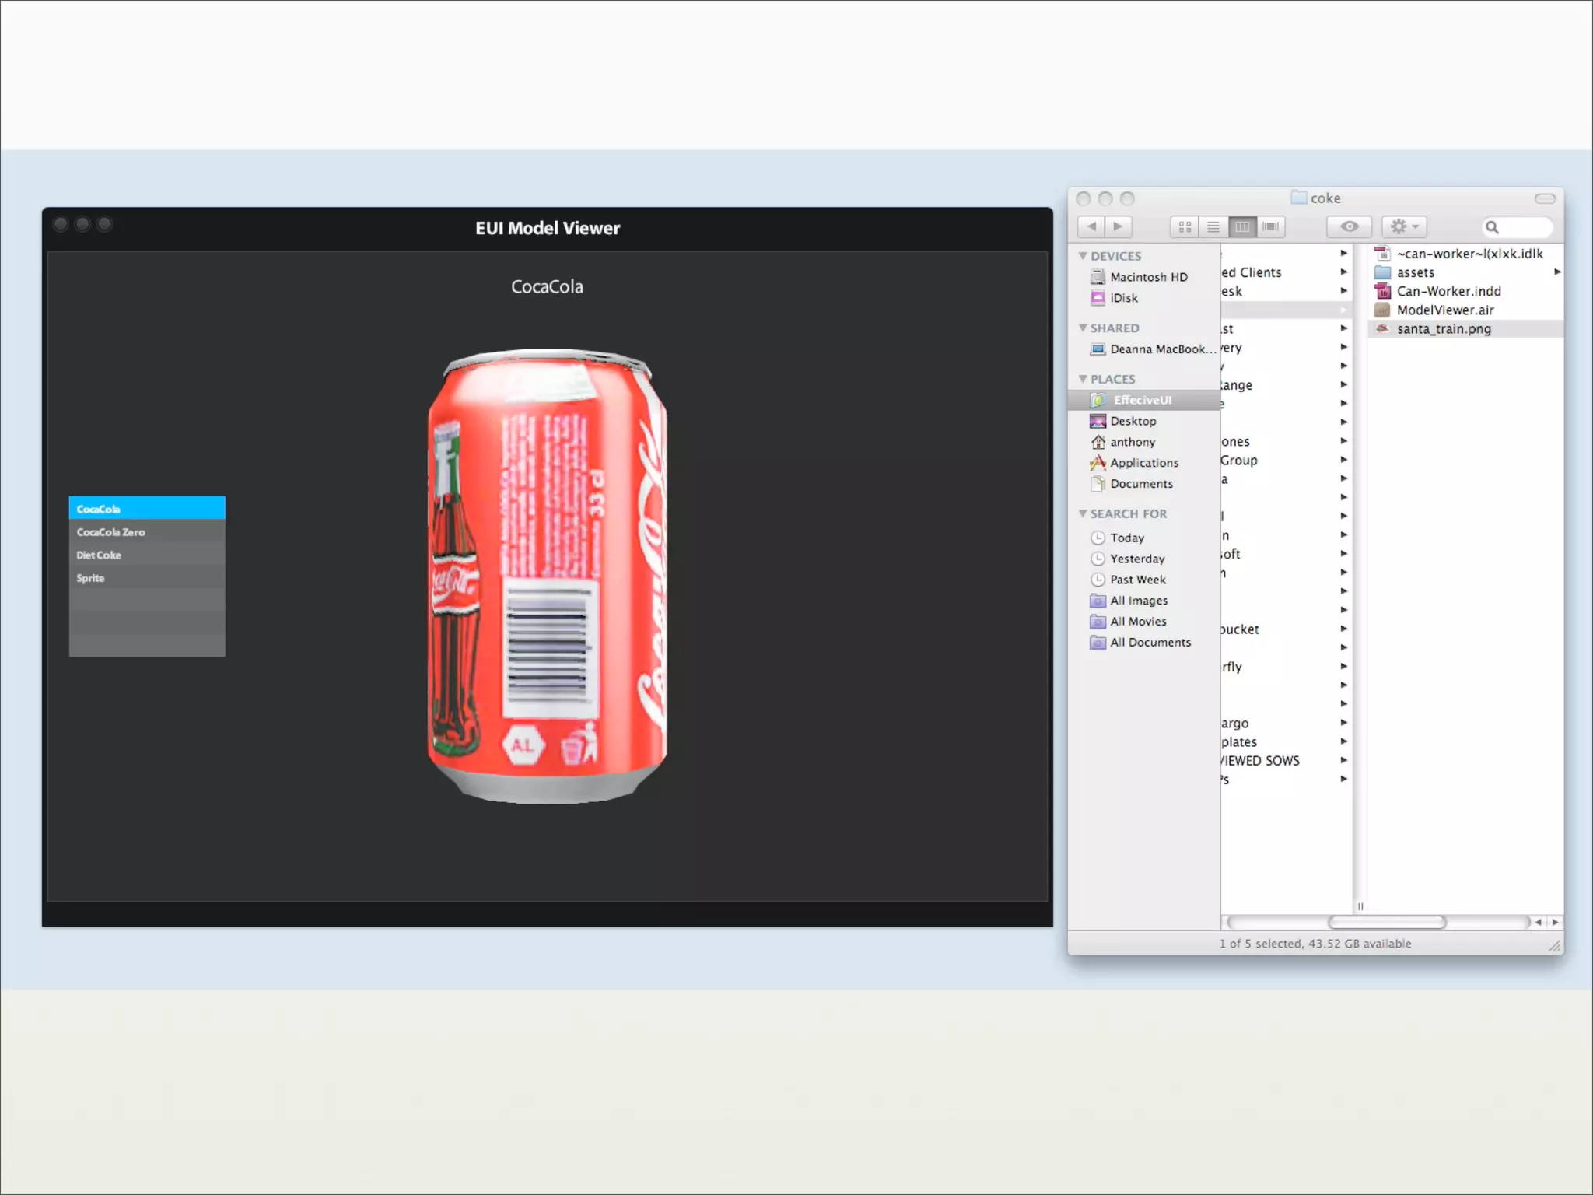Open the Applications place in sidebar
This screenshot has height=1195, width=1593.
(x=1143, y=463)
